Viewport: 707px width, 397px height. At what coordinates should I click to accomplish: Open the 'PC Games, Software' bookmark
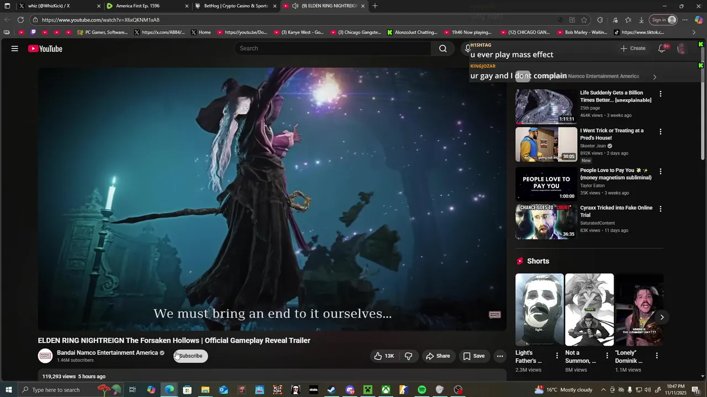102,33
